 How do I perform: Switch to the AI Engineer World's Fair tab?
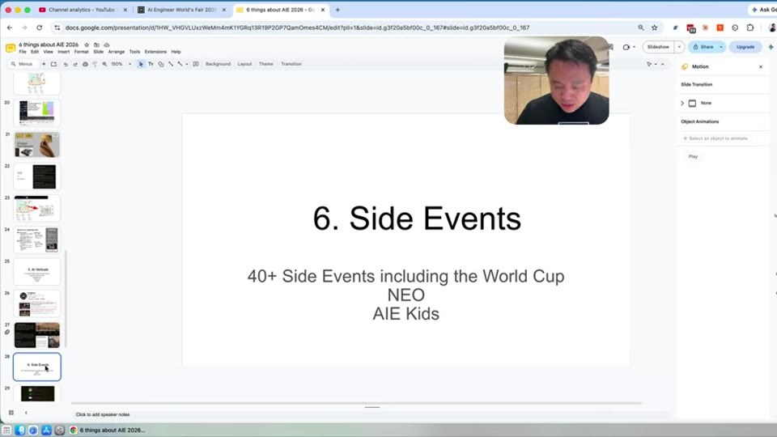coord(180,10)
